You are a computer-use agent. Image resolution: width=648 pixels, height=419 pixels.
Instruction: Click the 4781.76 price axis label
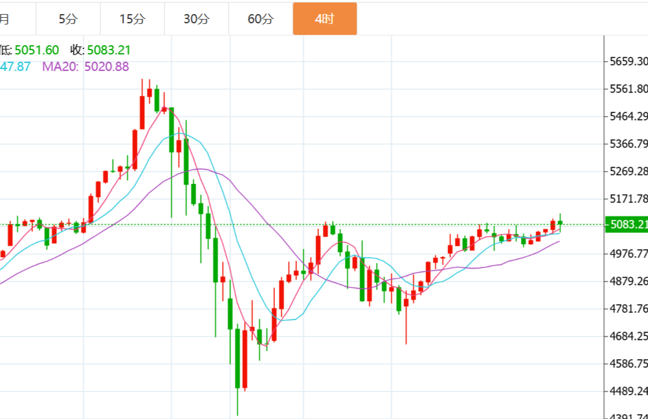[628, 308]
